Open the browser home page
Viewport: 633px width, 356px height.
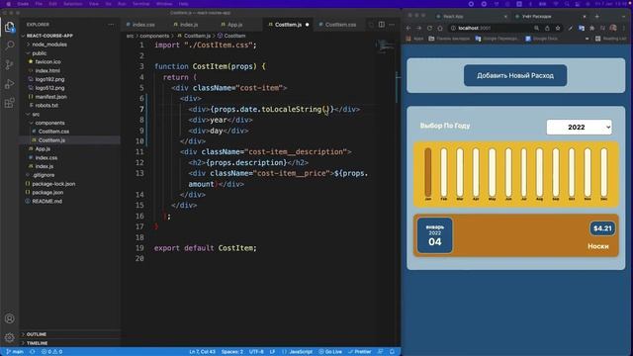440,28
